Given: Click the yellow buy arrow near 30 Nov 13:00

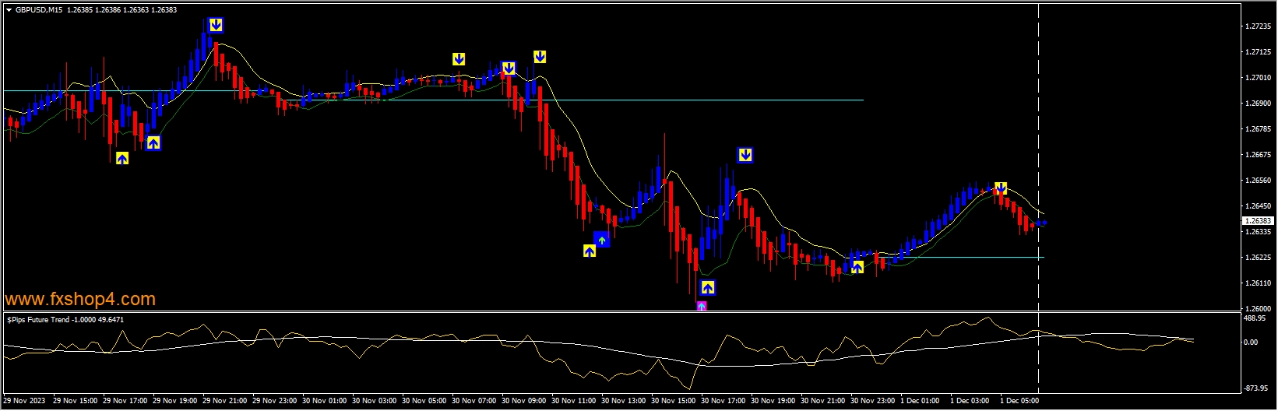Looking at the screenshot, I should pos(590,251).
